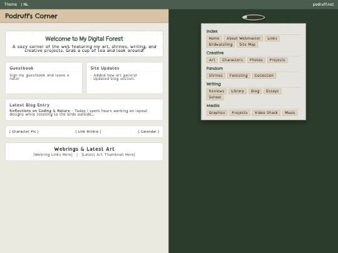This screenshot has height=253, width=338.
Task: Click 'Updated blog section.' update entry
Action: click(113, 79)
